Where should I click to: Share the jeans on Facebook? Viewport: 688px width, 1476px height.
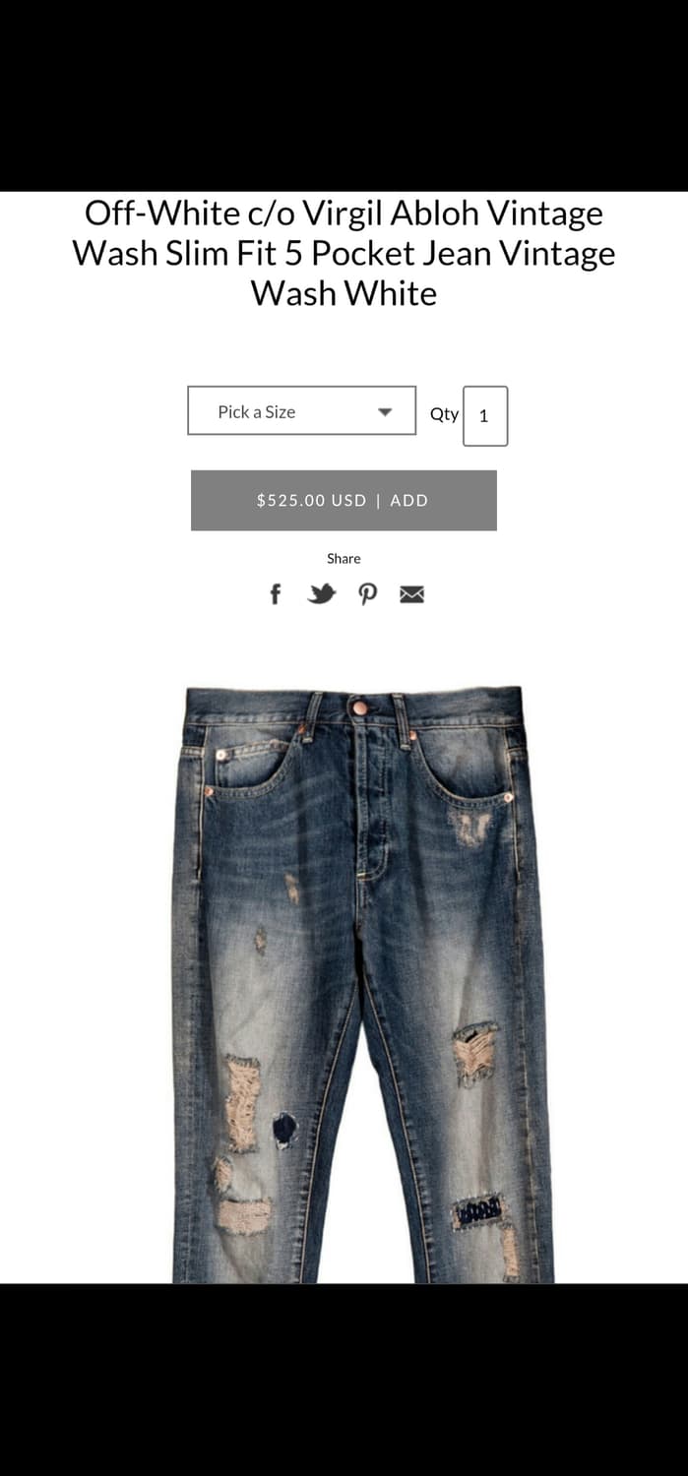276,594
